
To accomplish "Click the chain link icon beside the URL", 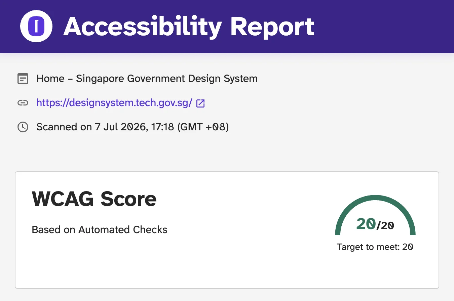I will 23,103.
